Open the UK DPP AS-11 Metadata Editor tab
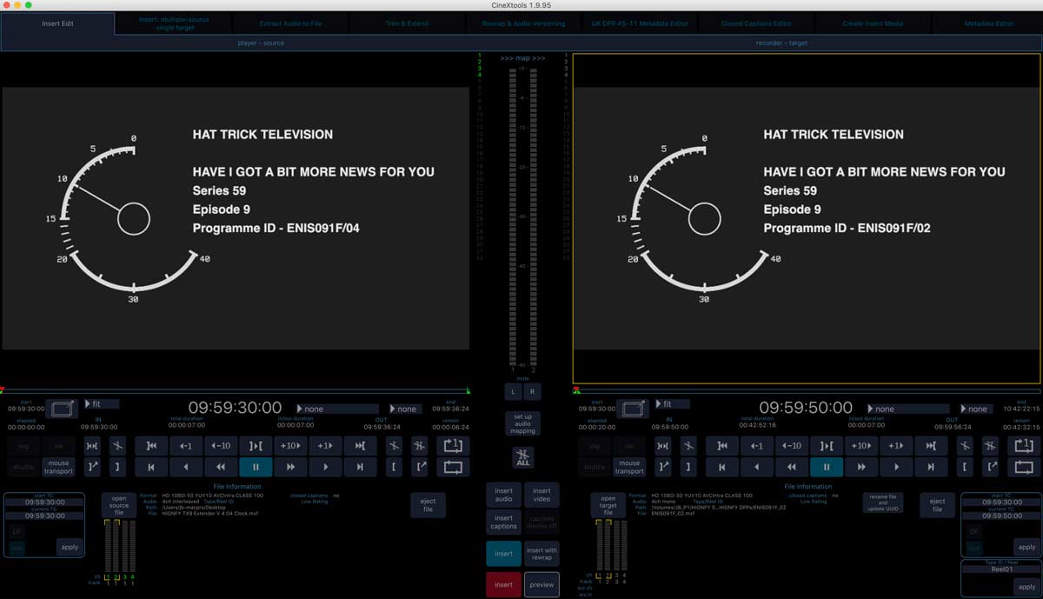Screen dimensions: 1043x599 (x=640, y=23)
